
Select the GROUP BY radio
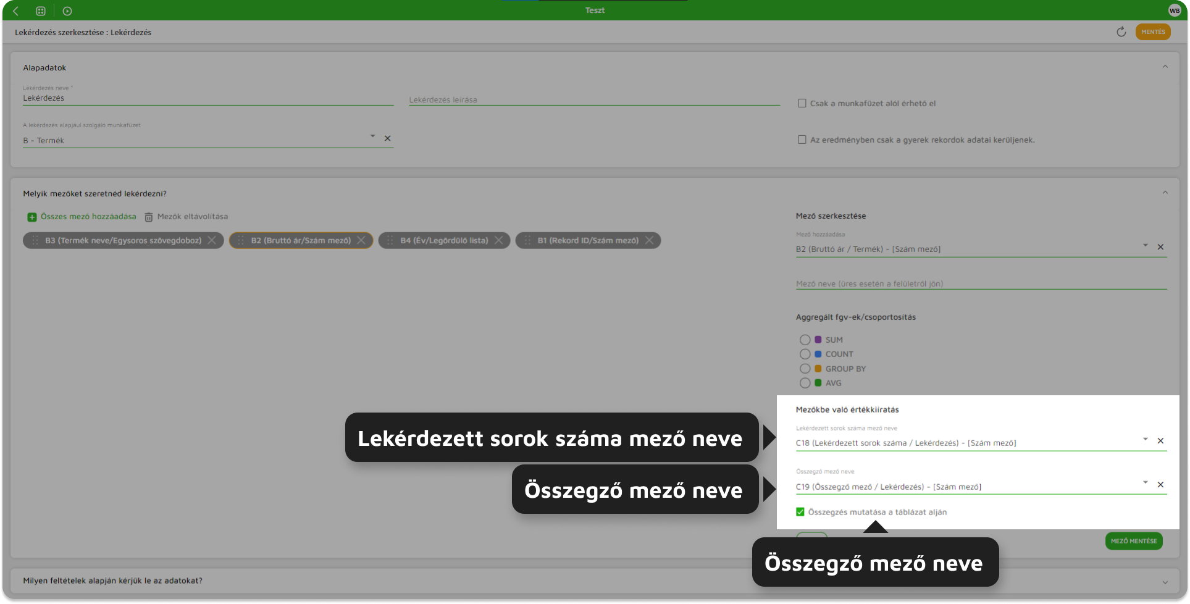coord(805,369)
